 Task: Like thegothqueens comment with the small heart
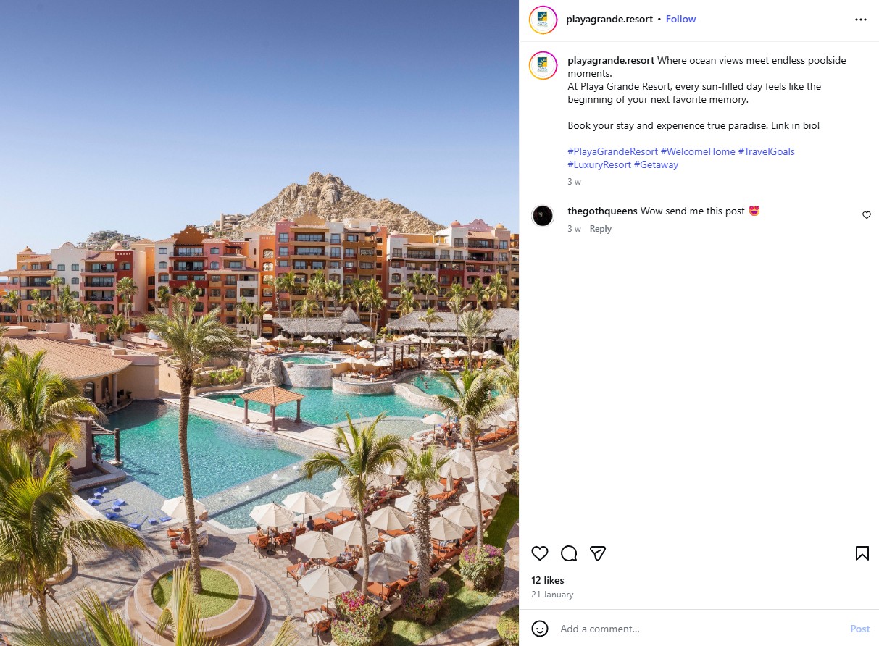coord(867,215)
